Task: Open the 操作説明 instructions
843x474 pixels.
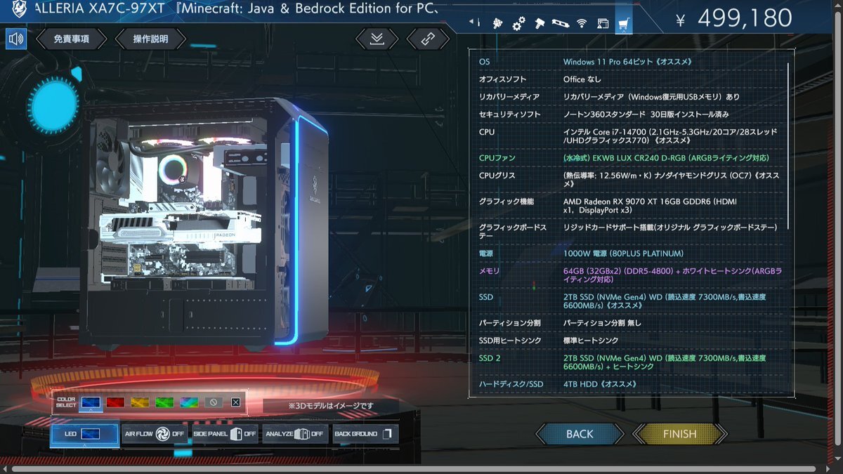Action: pos(150,39)
